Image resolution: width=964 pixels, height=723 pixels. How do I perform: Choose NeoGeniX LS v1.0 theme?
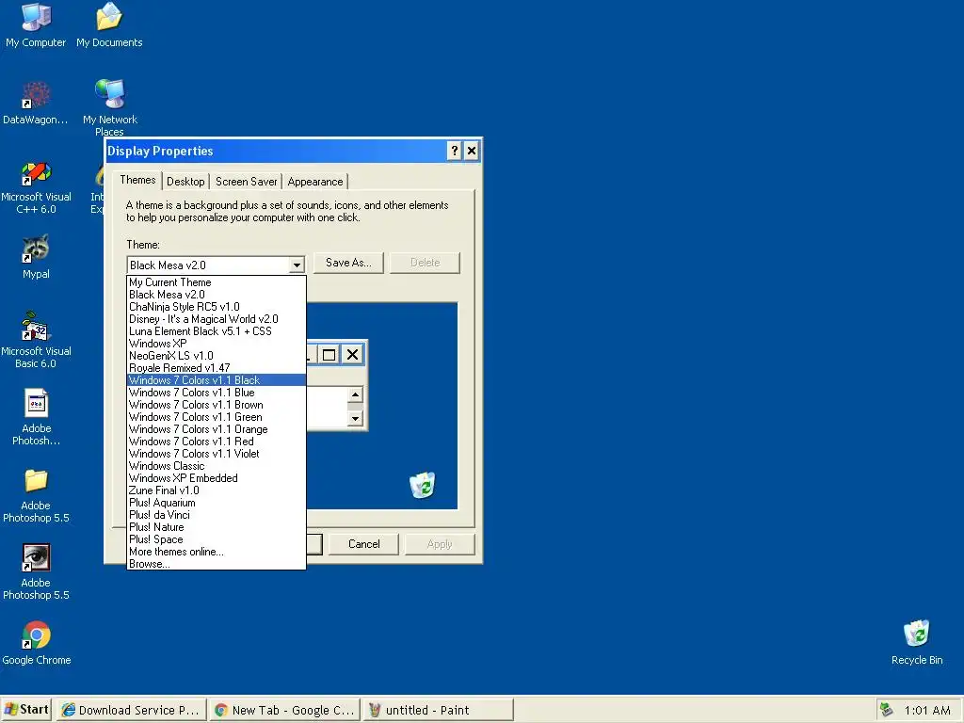pyautogui.click(x=217, y=356)
